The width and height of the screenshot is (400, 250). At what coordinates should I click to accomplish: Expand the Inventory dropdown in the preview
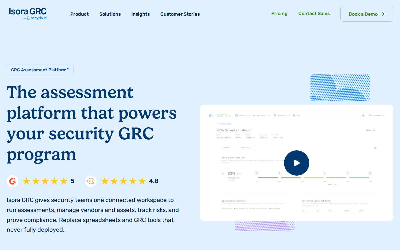point(243,115)
